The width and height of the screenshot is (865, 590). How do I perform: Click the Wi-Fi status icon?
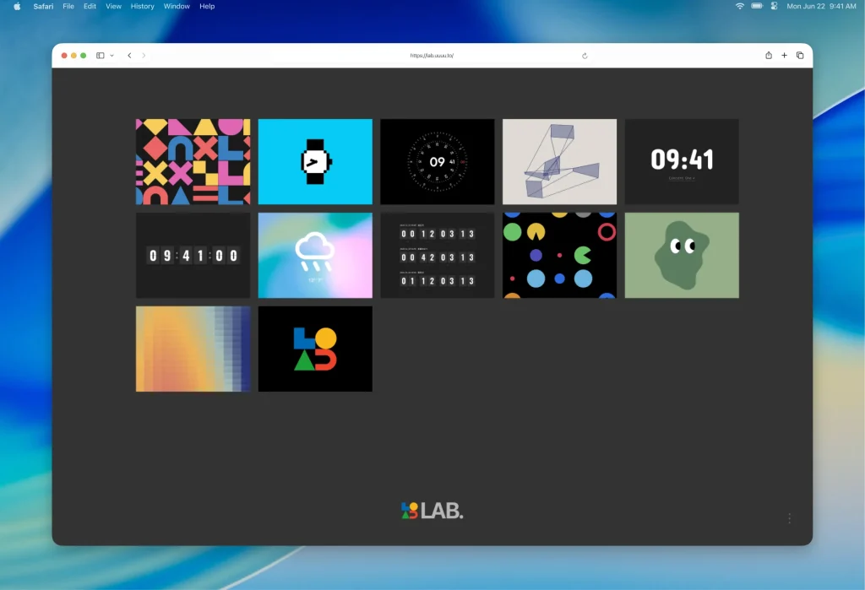pos(740,6)
